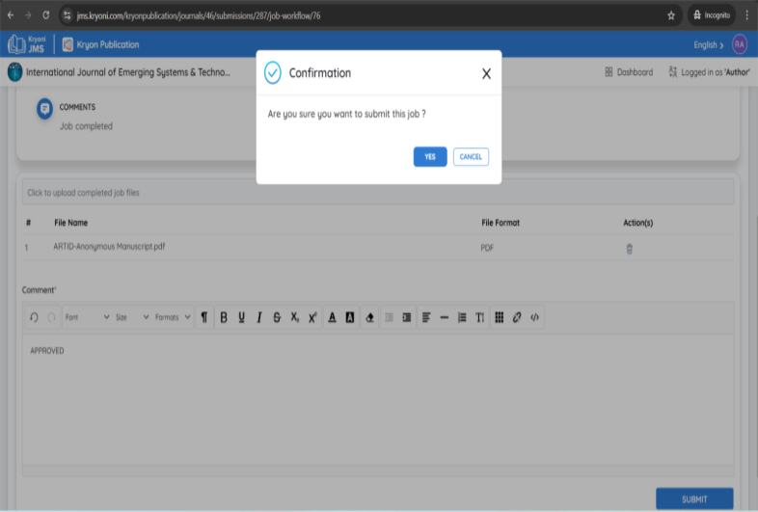Toggle Subscript formatting

294,317
